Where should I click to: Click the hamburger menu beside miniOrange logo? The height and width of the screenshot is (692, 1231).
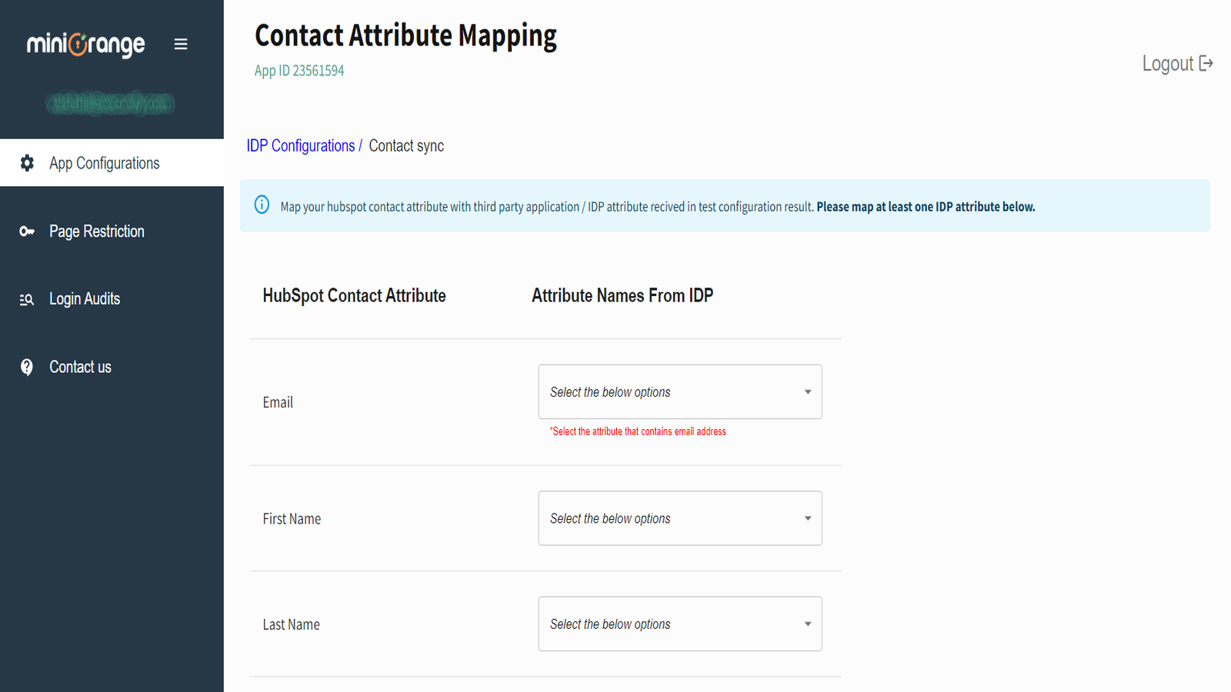click(181, 44)
